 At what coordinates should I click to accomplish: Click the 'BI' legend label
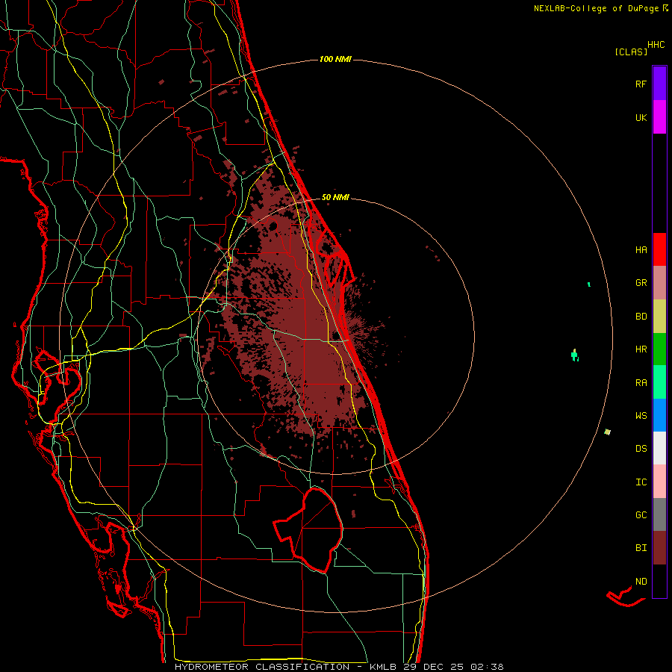[641, 548]
